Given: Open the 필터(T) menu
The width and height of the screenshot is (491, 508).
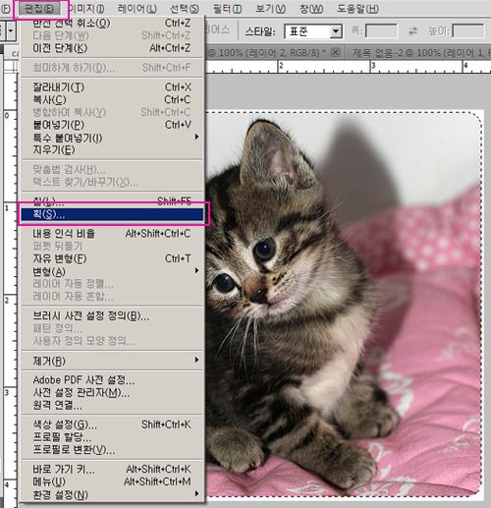Looking at the screenshot, I should [x=227, y=9].
